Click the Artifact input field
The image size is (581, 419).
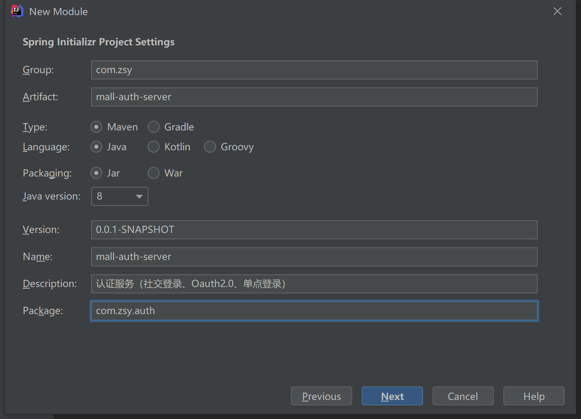tap(314, 97)
